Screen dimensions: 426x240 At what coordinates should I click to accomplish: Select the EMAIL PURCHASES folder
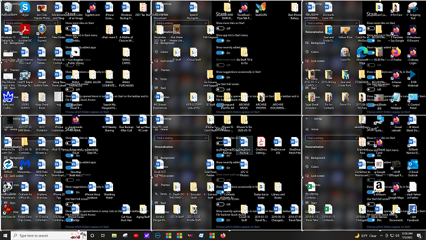pos(126,77)
